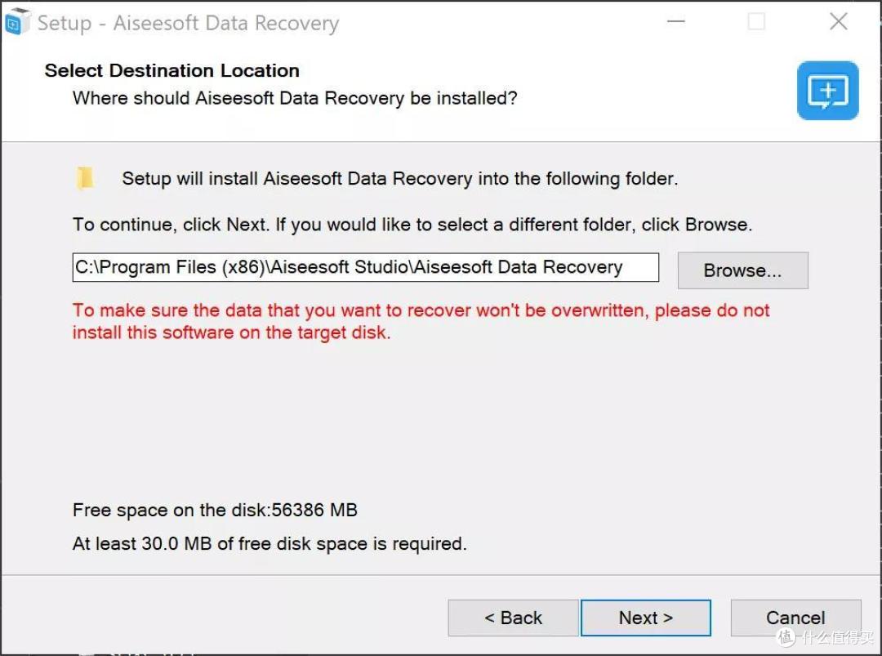Open the Browse... folder dialog
This screenshot has width=882, height=656.
point(742,270)
